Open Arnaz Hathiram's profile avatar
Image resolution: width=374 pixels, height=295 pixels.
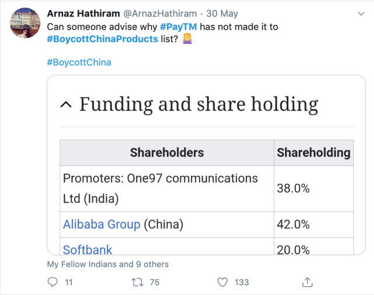[26, 23]
